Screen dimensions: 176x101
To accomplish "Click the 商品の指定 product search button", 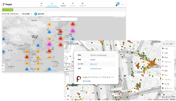I will (41, 14).
